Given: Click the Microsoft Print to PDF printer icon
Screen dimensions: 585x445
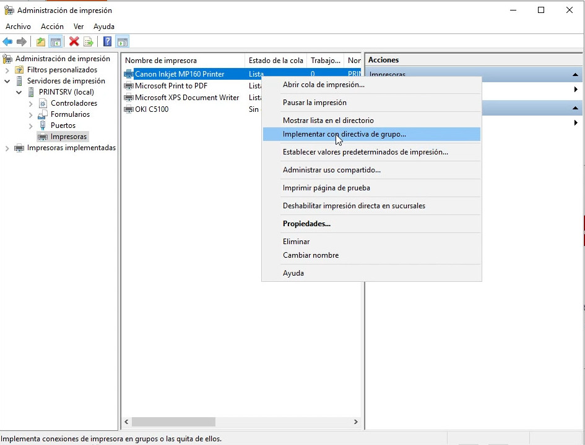Looking at the screenshot, I should (129, 86).
